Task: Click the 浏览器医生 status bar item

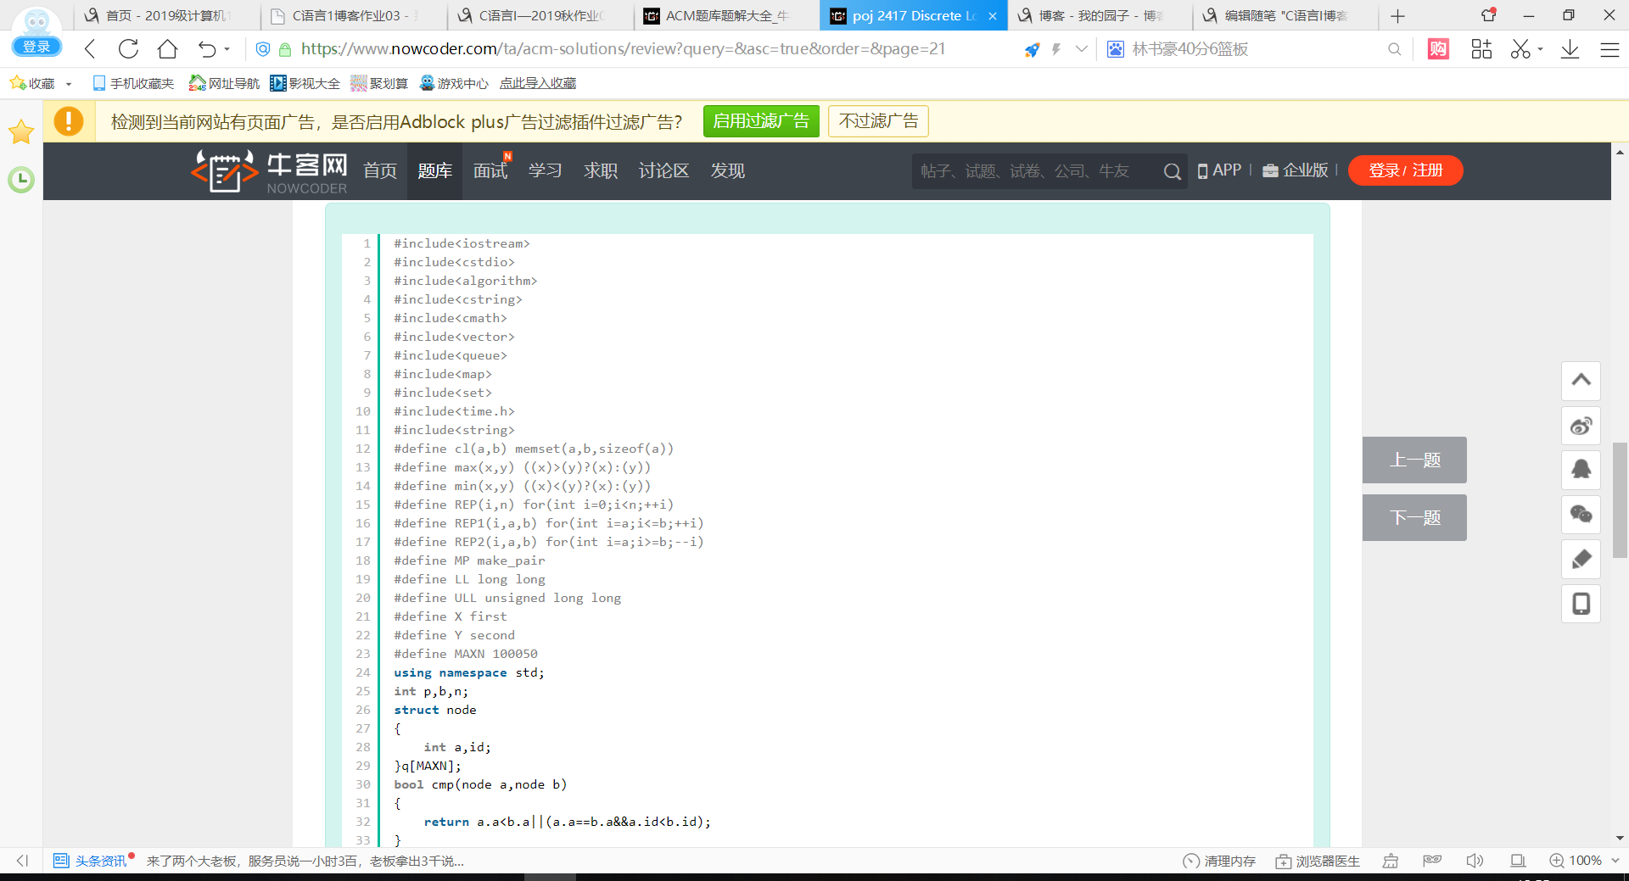Action: point(1318,861)
